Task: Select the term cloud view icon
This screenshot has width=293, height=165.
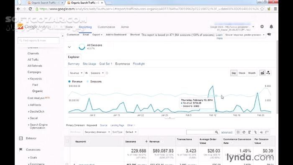Action: point(261,132)
